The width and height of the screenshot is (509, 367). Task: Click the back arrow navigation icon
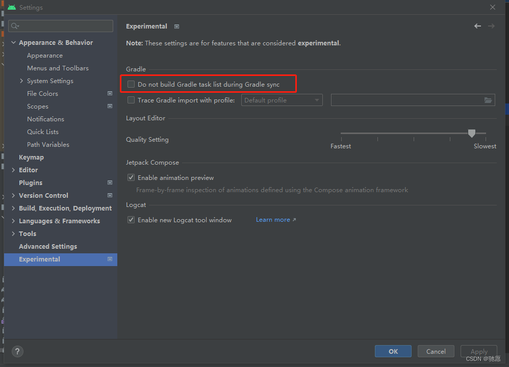tap(477, 26)
